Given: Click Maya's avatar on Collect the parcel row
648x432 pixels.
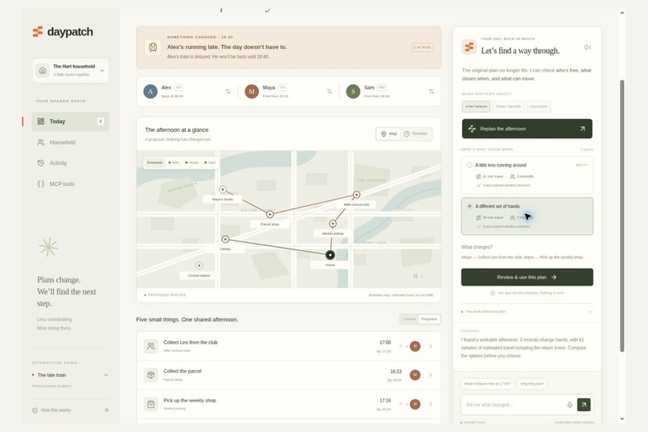Looking at the screenshot, I should (415, 375).
